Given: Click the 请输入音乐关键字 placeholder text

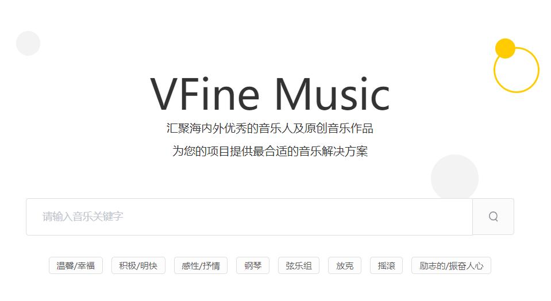Looking at the screenshot, I should click(83, 217).
